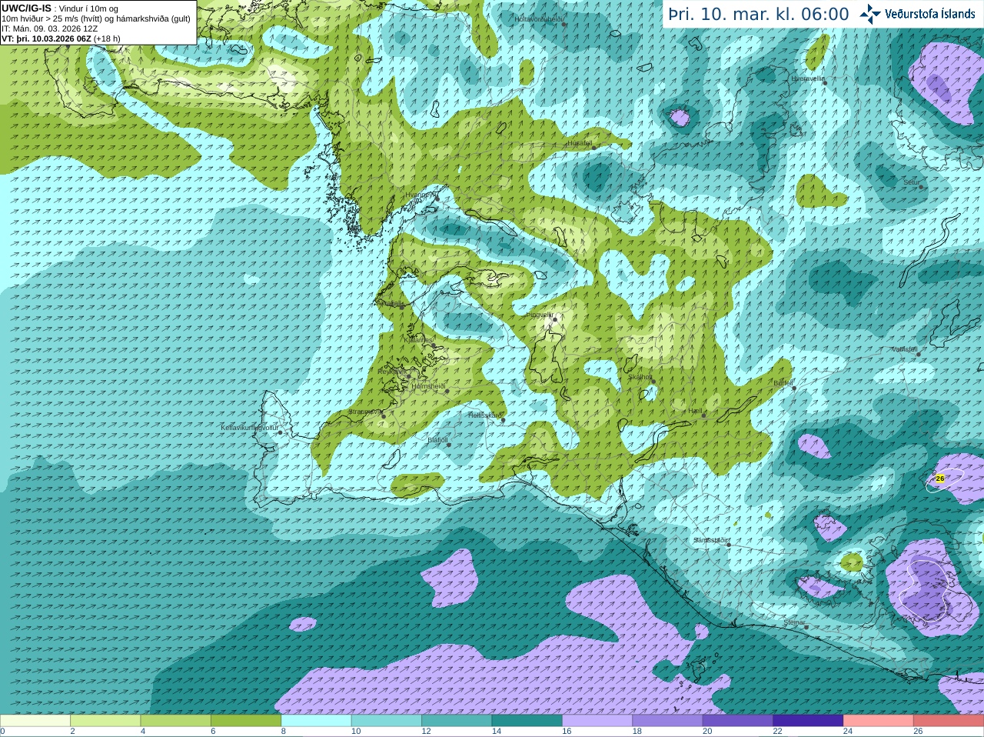Click the 22–24 m/s dark indigo swatch
Image resolution: width=984 pixels, height=737 pixels.
coord(808,721)
